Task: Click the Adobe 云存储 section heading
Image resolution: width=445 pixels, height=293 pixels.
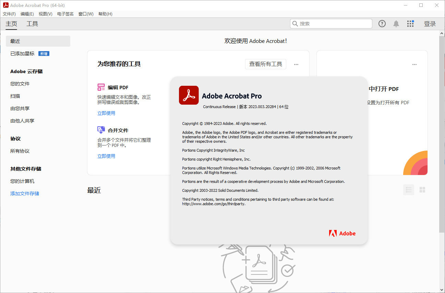Action: [x=26, y=71]
